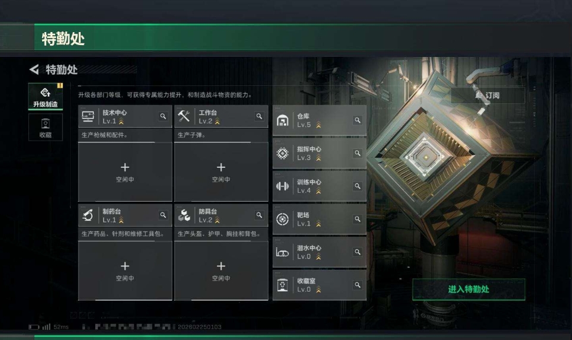This screenshot has width=572, height=340.
Task: Click the magnifier icon for 指挥中心
Action: (358, 154)
